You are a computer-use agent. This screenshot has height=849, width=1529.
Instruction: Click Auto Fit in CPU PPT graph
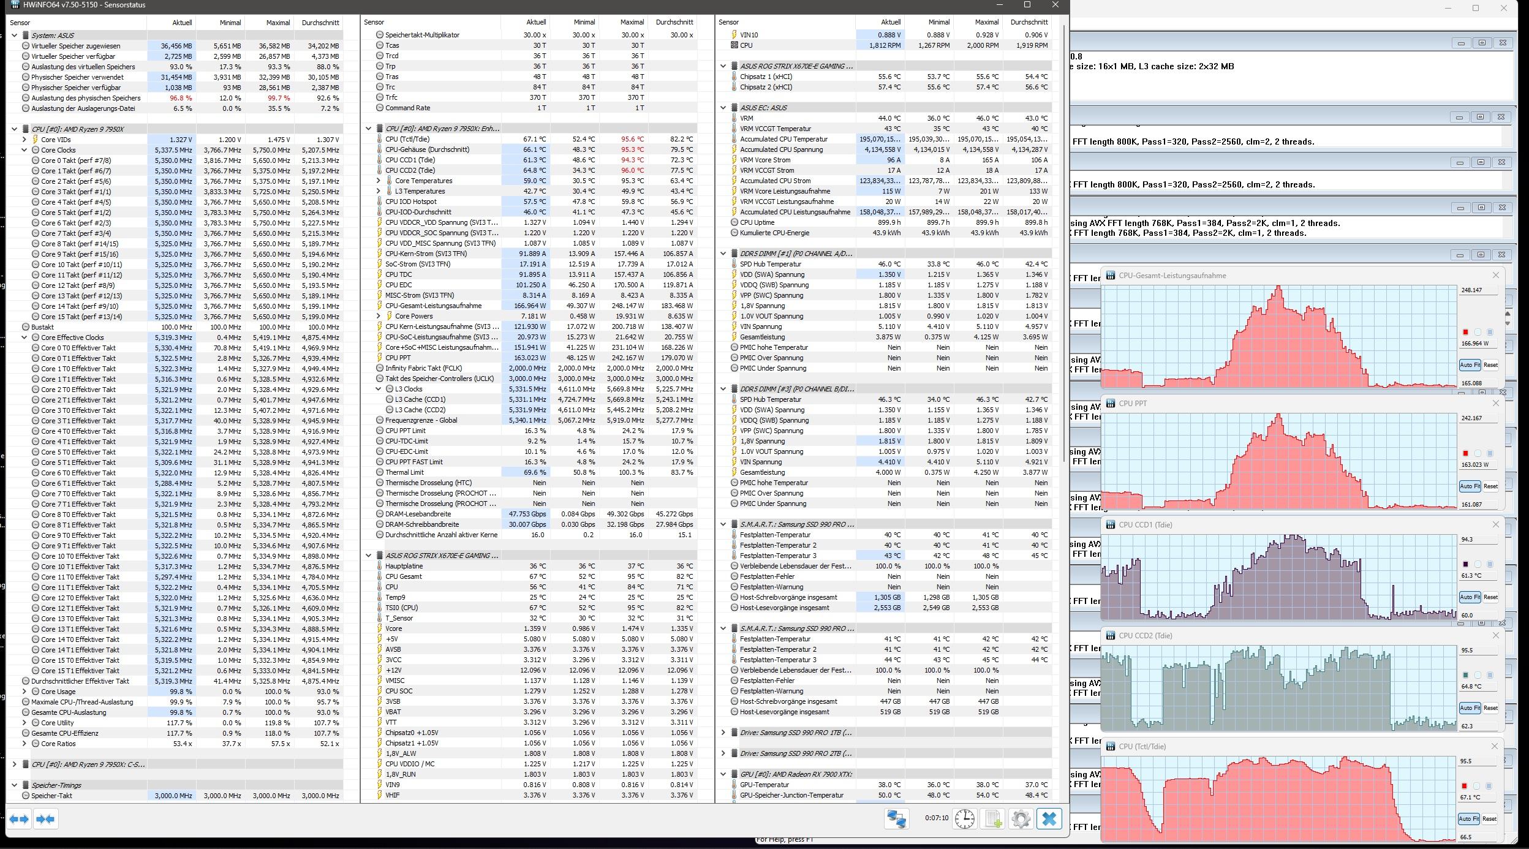click(1470, 486)
